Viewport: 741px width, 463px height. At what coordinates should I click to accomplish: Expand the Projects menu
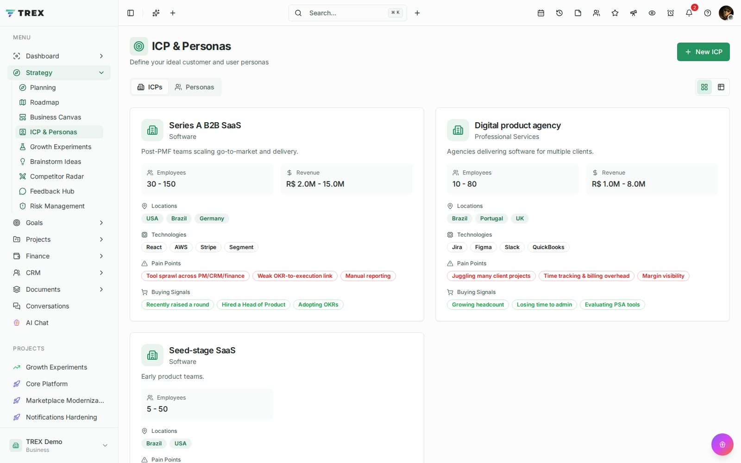coord(59,239)
